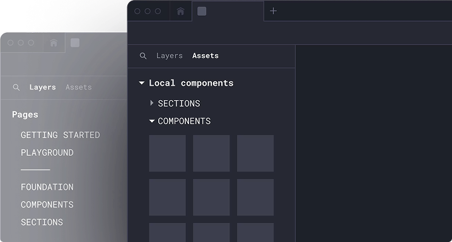
Task: Click third window control circle in front window
Action: pos(158,11)
